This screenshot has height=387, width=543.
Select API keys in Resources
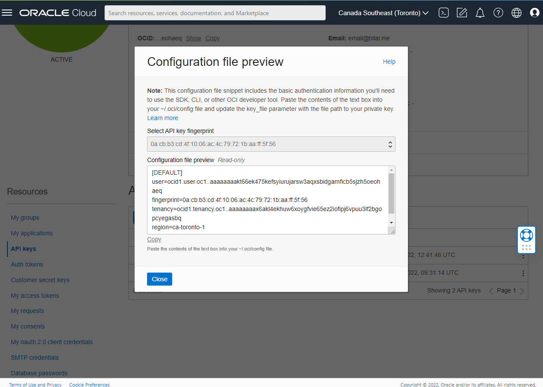23,249
